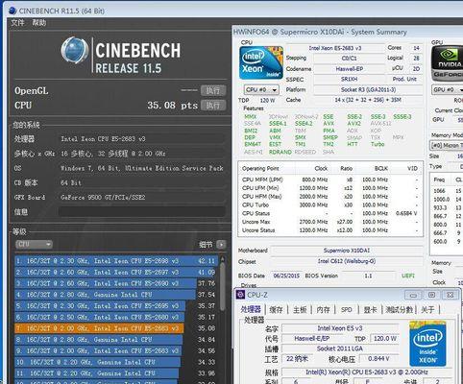Click the UEFI label in HWiNFO64

click(x=408, y=276)
